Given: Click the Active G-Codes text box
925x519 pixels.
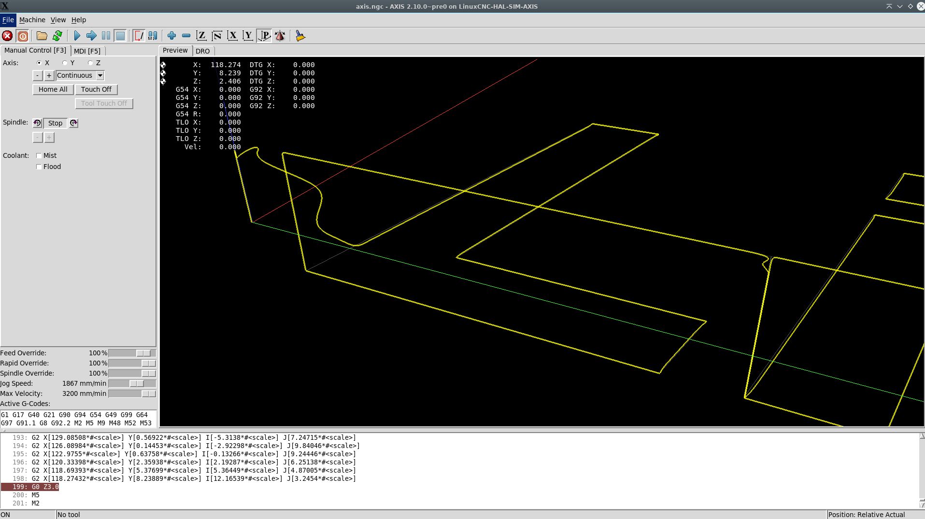Looking at the screenshot, I should [78, 419].
